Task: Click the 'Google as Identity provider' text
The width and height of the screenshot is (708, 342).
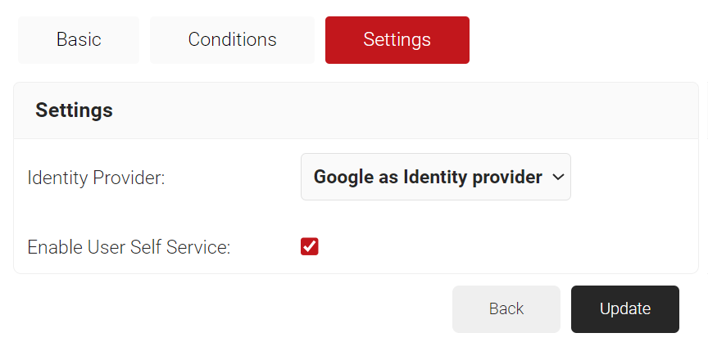Action: click(x=428, y=177)
